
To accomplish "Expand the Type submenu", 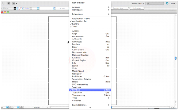I will click(x=90, y=98).
